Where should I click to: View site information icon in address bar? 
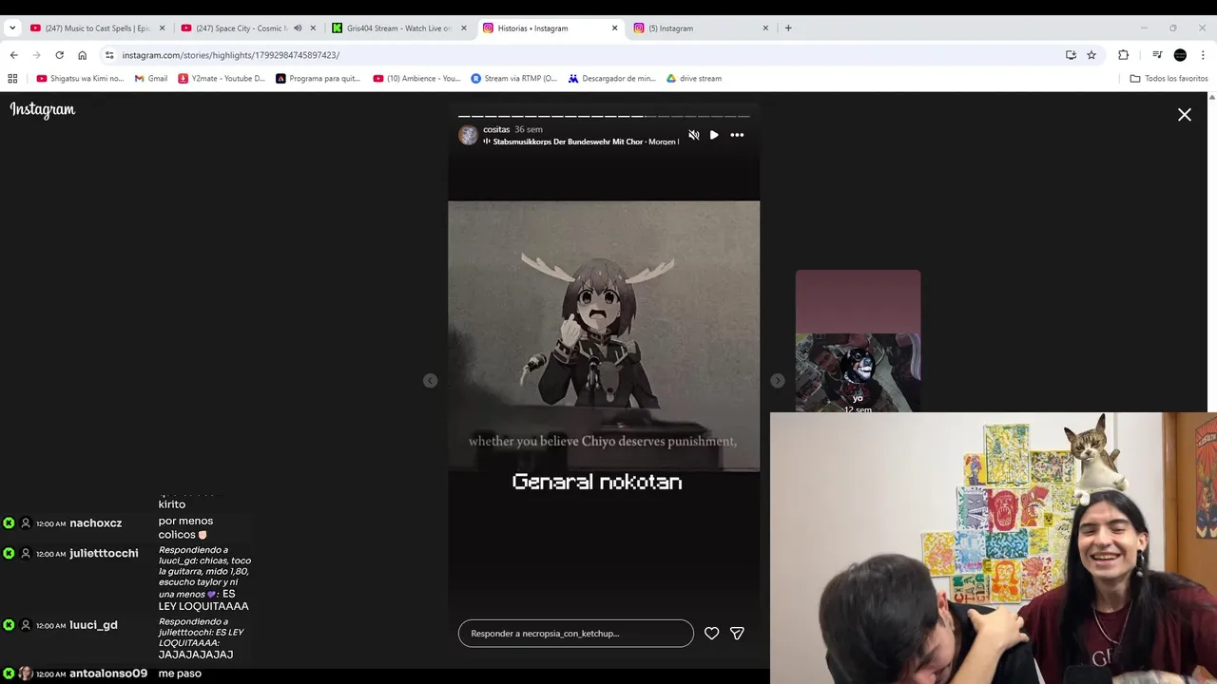(109, 55)
